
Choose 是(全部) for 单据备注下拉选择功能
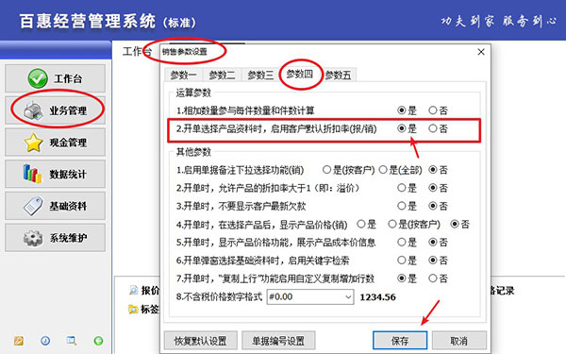tap(383, 169)
